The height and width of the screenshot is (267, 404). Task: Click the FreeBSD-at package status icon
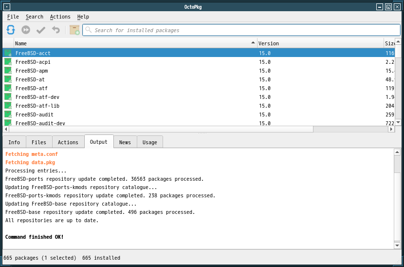(8, 79)
